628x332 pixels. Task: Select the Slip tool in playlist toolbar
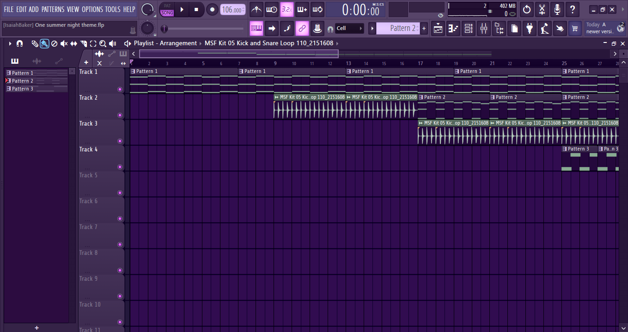click(73, 43)
